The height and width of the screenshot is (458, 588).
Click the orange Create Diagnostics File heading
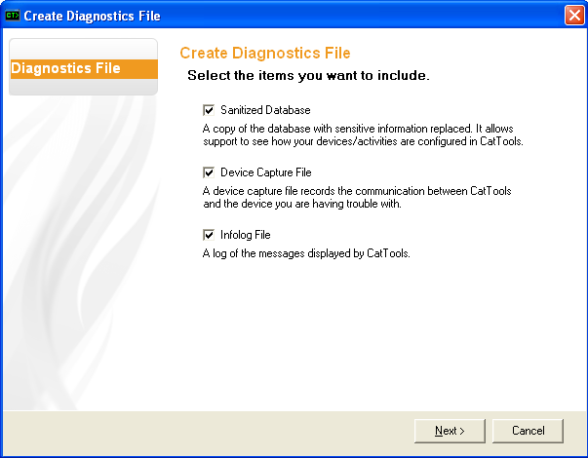point(264,53)
